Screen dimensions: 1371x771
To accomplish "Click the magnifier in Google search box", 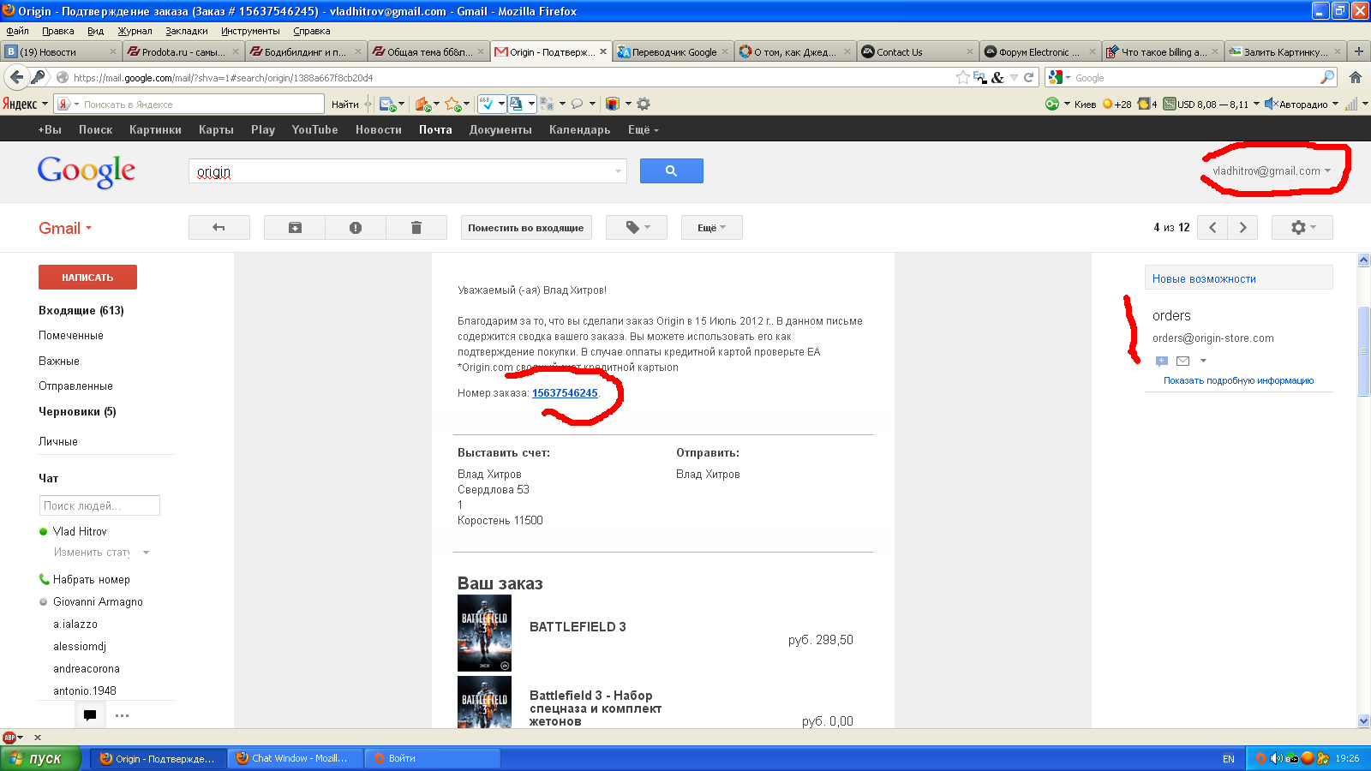I will coord(1327,77).
